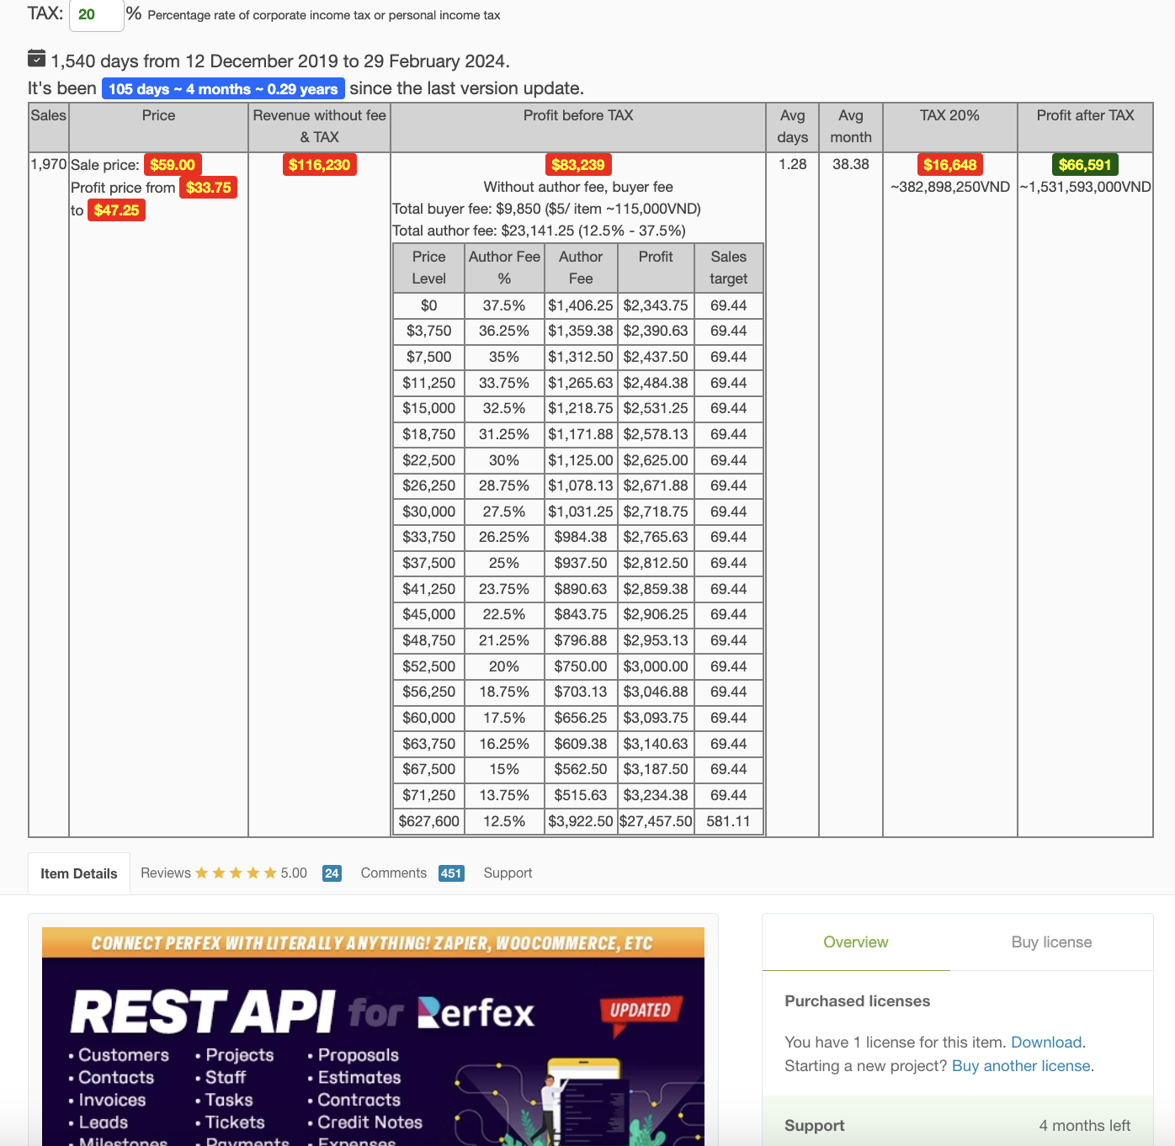The height and width of the screenshot is (1146, 1175).
Task: Click the $3,750 price level cell
Action: point(428,331)
